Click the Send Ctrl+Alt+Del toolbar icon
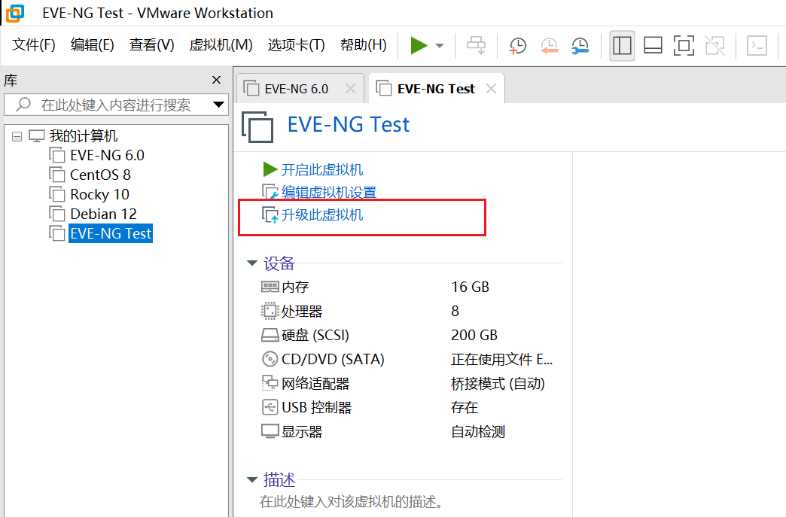The height and width of the screenshot is (517, 786). coord(477,46)
